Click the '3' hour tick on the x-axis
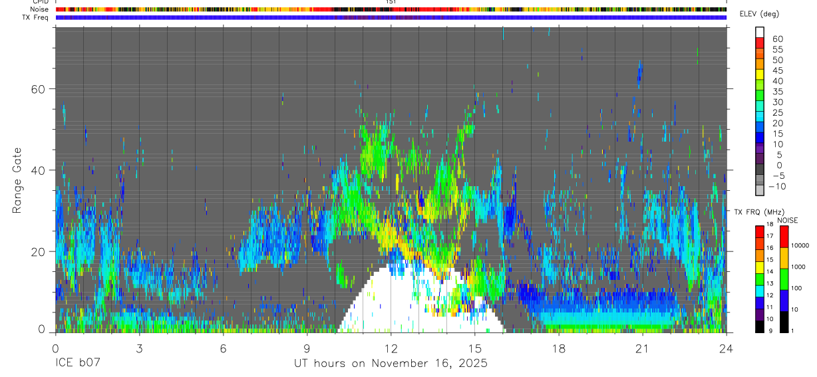The image size is (817, 377). pyautogui.click(x=139, y=348)
